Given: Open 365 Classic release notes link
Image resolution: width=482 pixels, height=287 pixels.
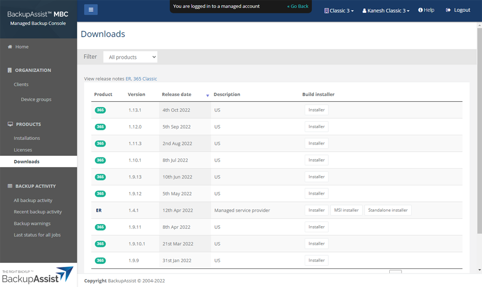Looking at the screenshot, I should pyautogui.click(x=145, y=79).
